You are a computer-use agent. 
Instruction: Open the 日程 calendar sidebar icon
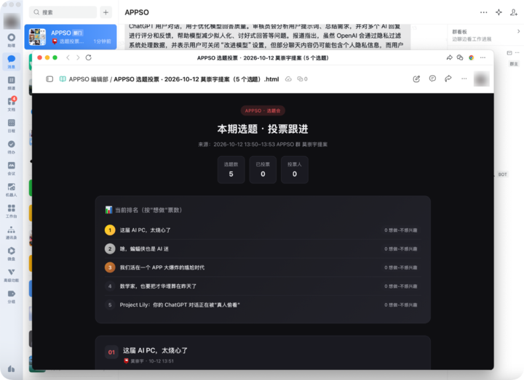[x=12, y=126]
